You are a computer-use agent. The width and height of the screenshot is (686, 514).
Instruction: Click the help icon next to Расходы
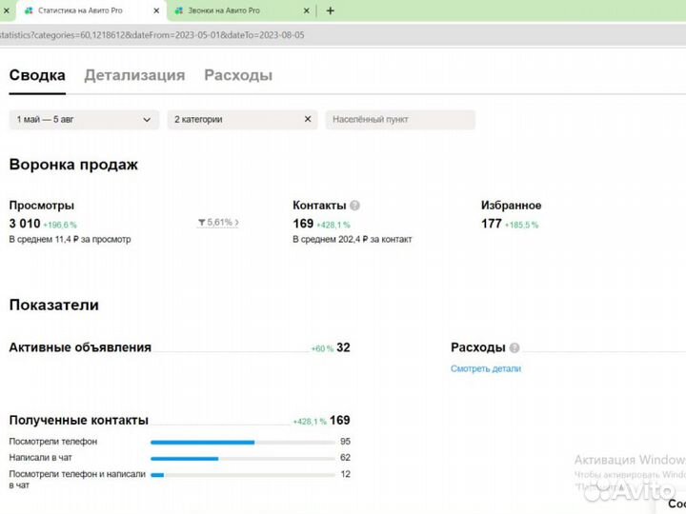click(514, 347)
